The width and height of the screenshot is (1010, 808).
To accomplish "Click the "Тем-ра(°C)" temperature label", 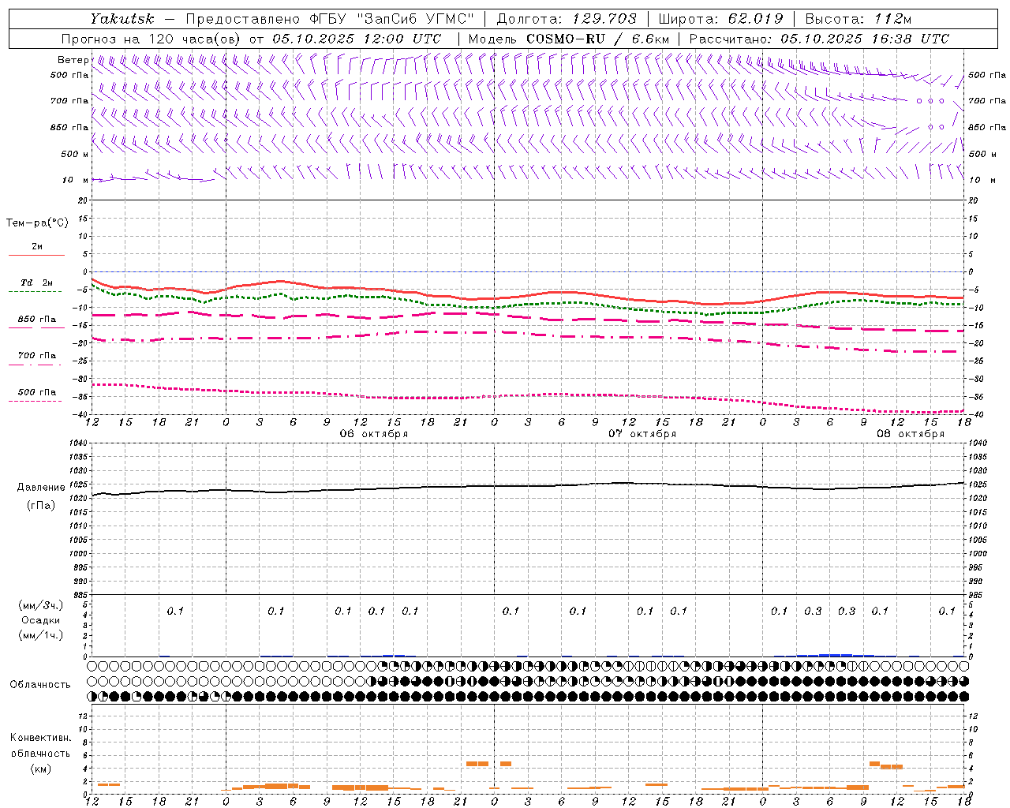I will (x=37, y=223).
